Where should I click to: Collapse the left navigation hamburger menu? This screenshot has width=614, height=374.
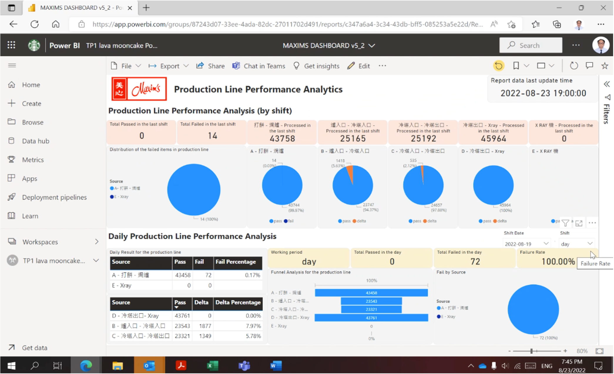[x=12, y=65]
